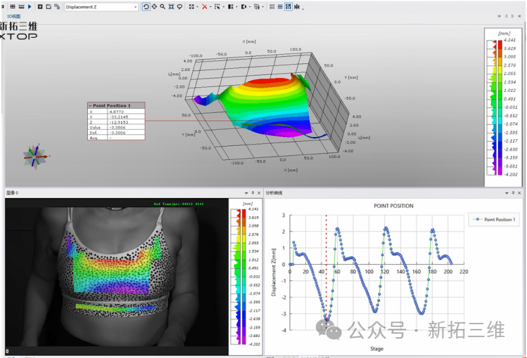Click the red X delete icon
Screen dimensions: 527x358
[204, 6]
